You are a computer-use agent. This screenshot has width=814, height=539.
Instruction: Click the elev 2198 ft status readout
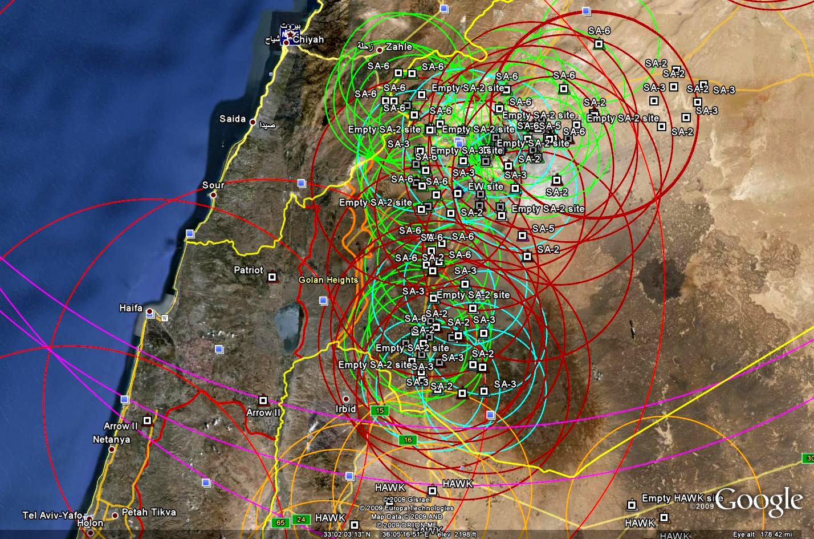457,534
